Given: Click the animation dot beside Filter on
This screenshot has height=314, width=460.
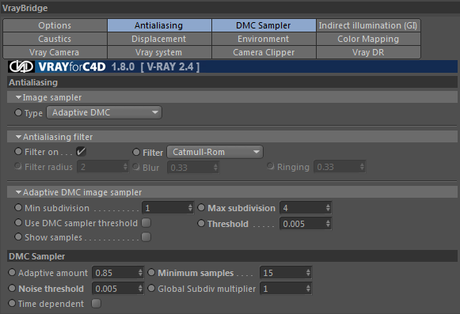Looking at the screenshot, I should click(x=18, y=151).
